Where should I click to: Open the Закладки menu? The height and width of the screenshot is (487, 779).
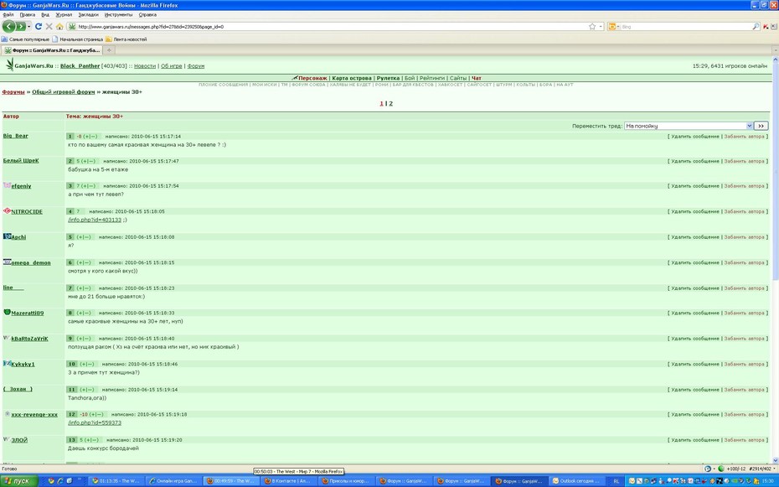click(88, 15)
